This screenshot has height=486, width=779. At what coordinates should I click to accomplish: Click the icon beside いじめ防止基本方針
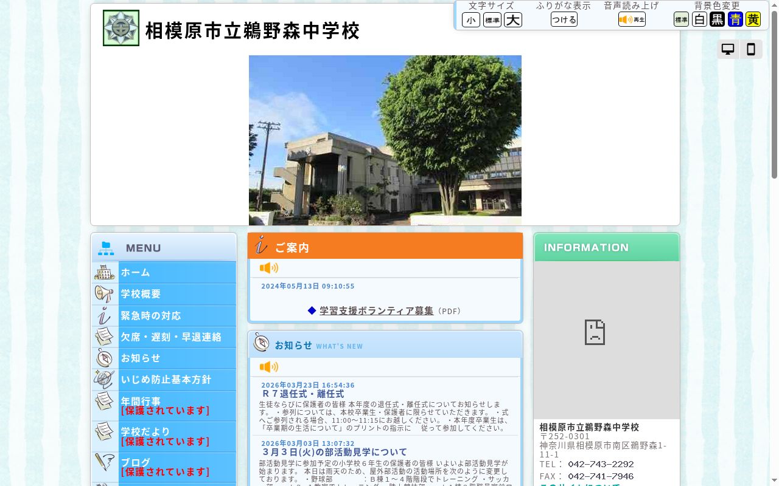(x=105, y=380)
